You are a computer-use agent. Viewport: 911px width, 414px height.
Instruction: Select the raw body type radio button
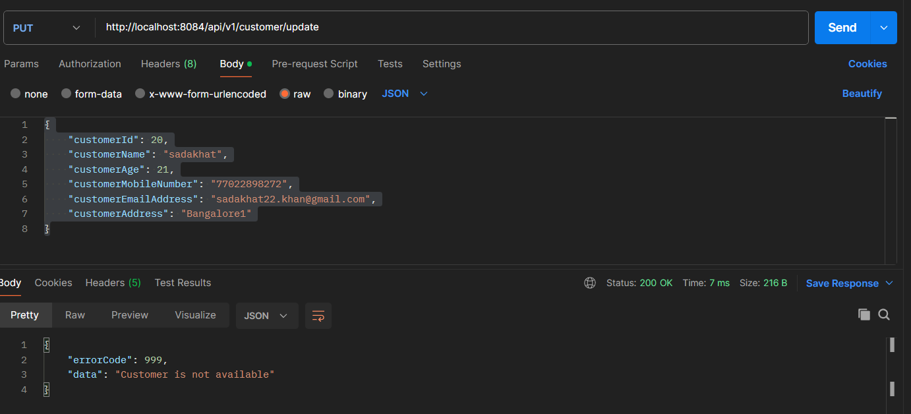coord(285,94)
